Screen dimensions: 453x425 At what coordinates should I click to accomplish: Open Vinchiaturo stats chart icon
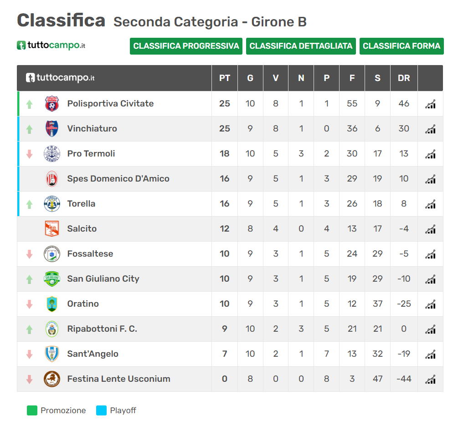(x=430, y=129)
